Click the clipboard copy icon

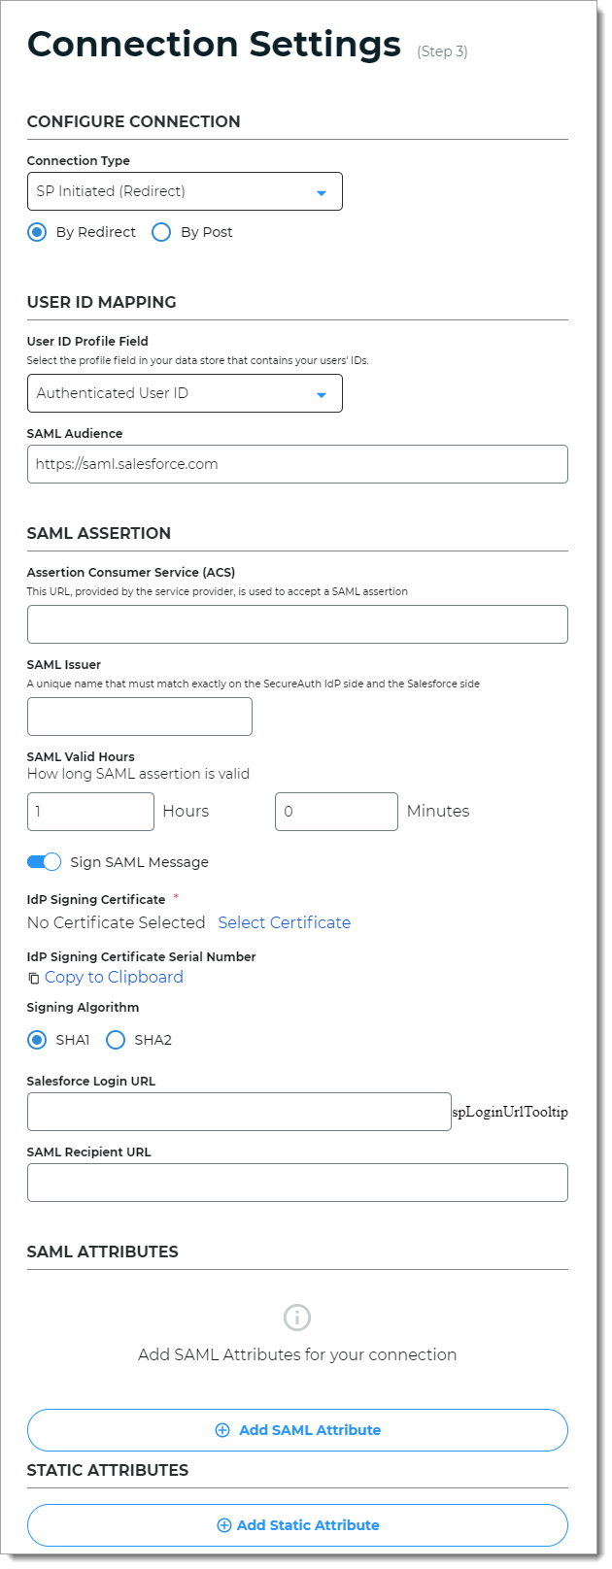coord(34,978)
